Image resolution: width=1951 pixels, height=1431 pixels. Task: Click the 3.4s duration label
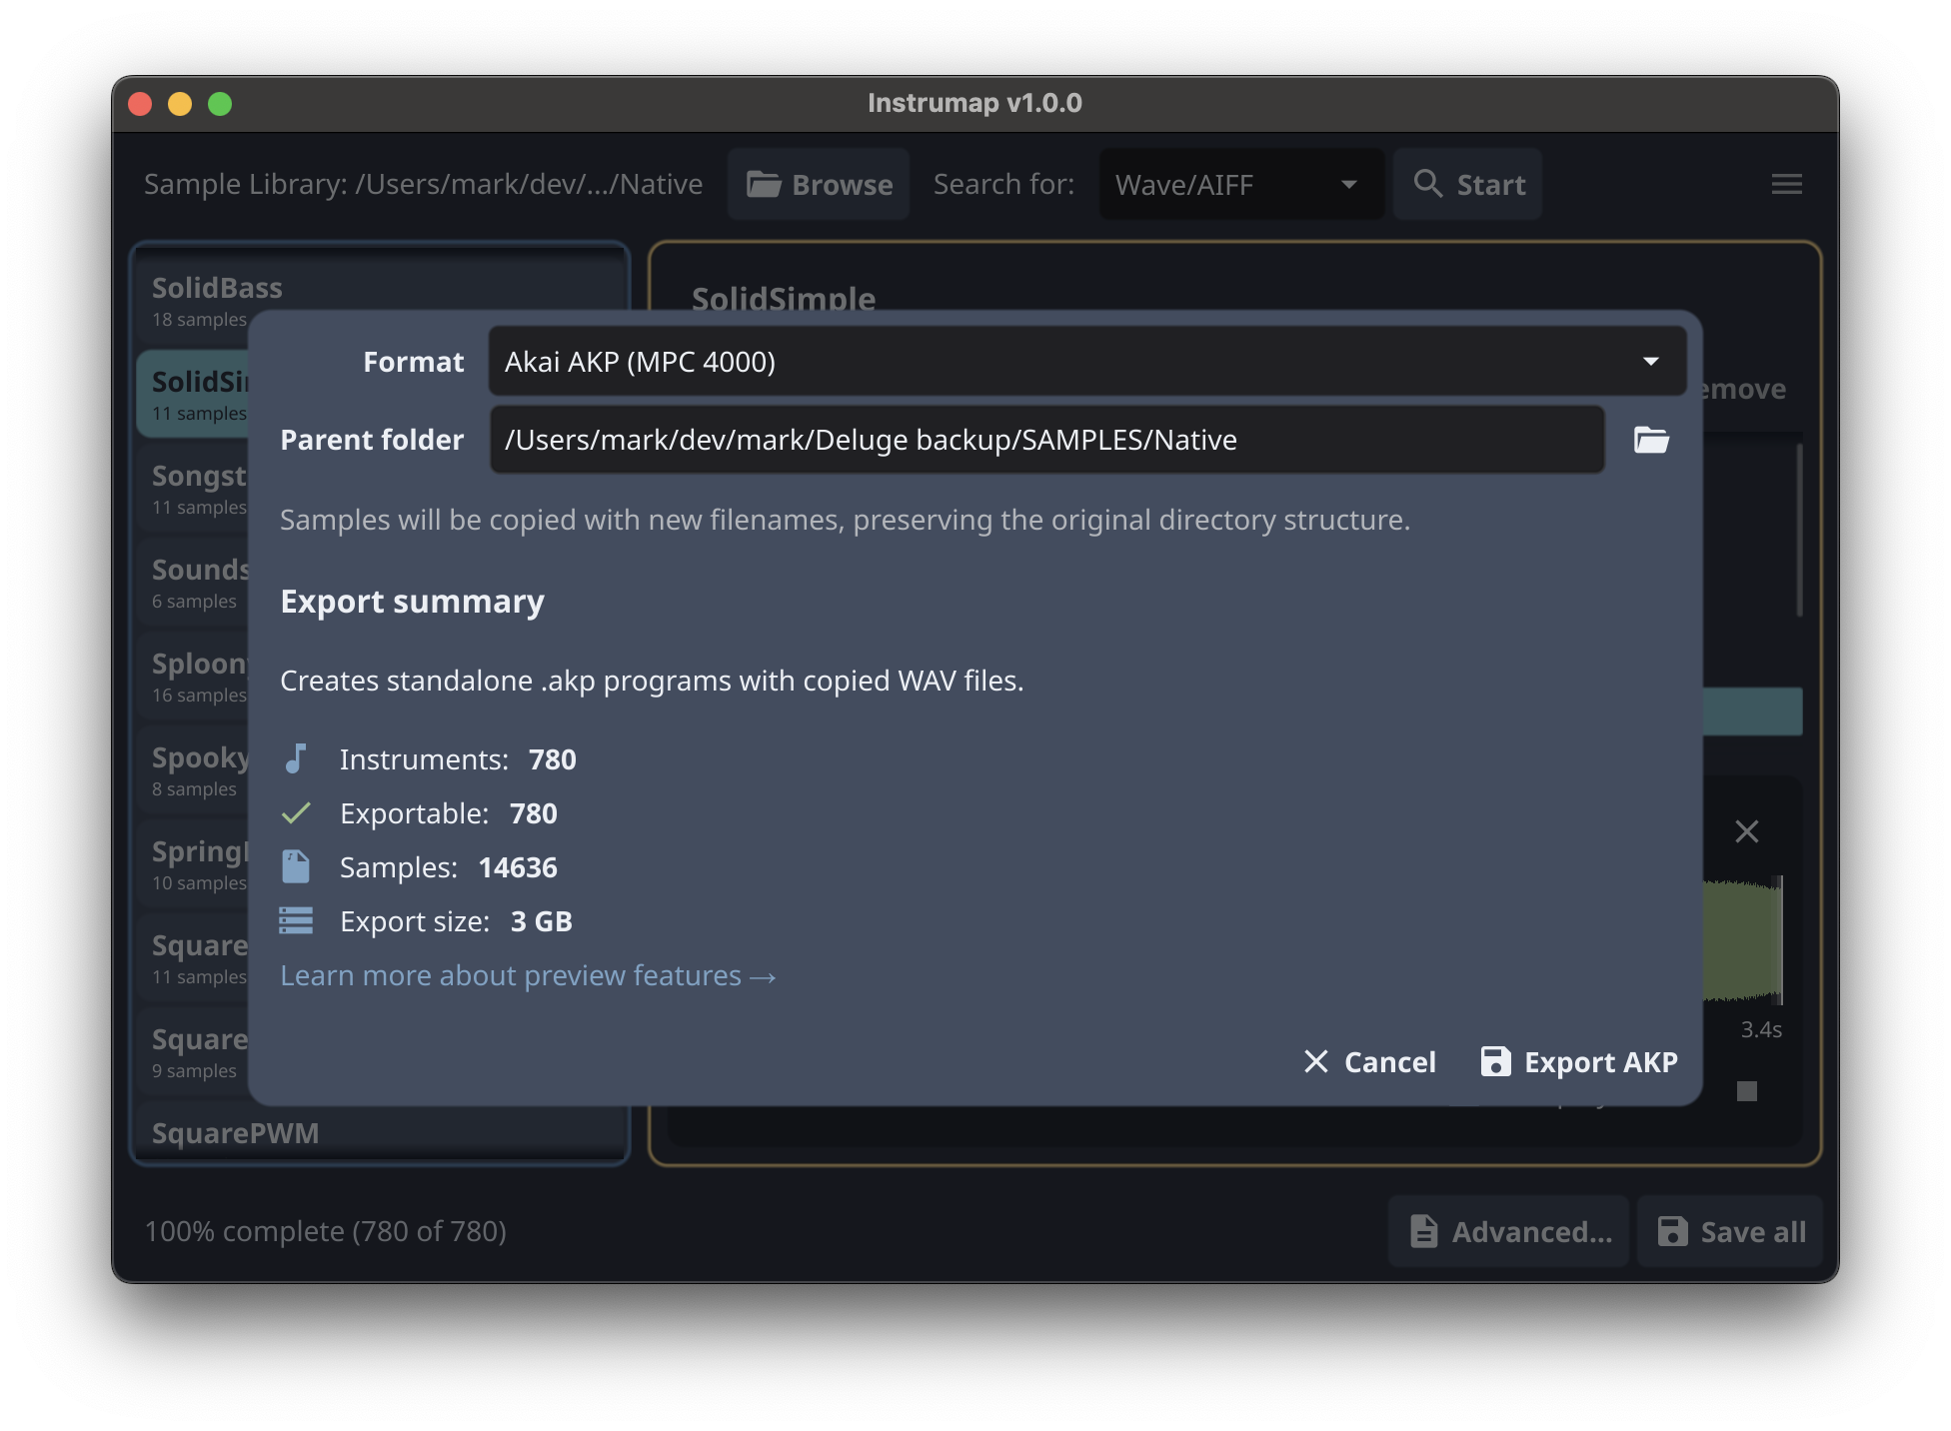(1761, 1029)
